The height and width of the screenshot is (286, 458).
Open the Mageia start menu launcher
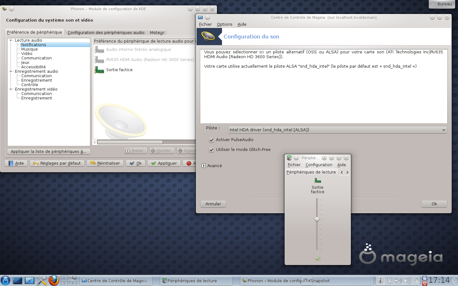[x=5, y=281]
